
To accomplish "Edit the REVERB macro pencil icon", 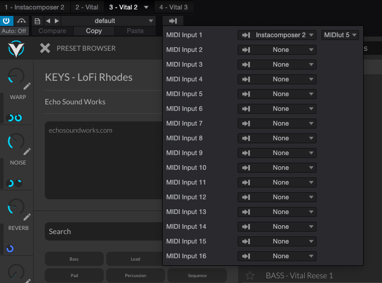I will click(x=27, y=217).
